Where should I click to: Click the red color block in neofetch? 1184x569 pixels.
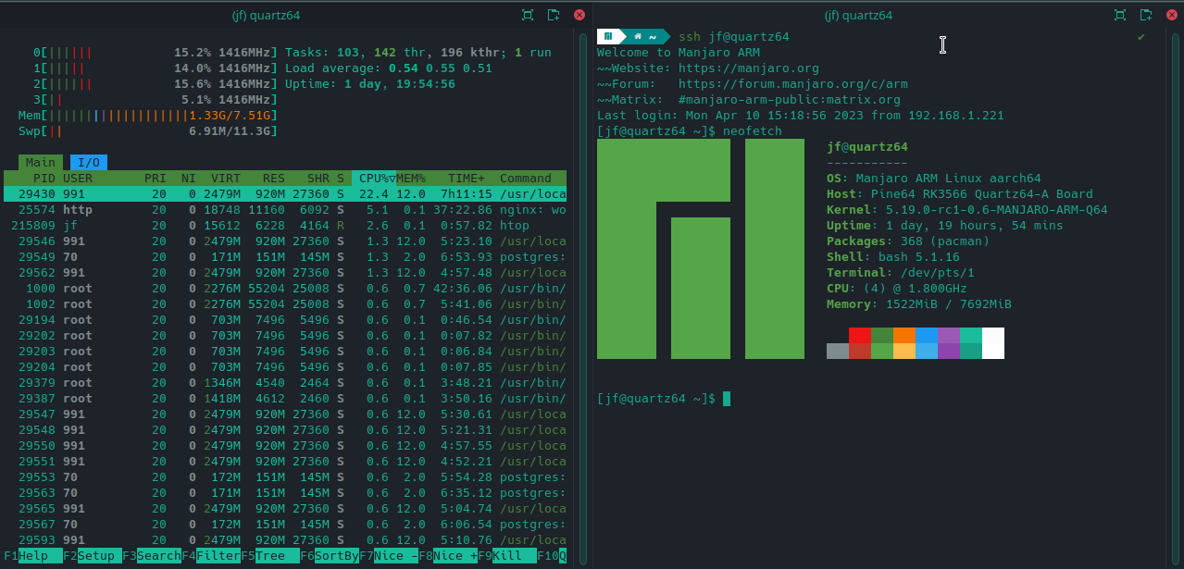coord(860,335)
